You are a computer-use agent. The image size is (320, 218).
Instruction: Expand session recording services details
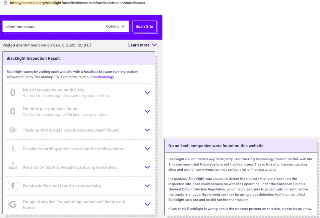[147, 149]
